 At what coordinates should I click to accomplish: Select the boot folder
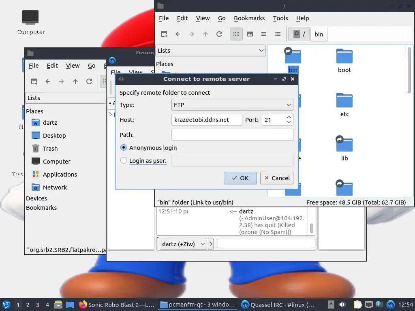click(x=344, y=61)
